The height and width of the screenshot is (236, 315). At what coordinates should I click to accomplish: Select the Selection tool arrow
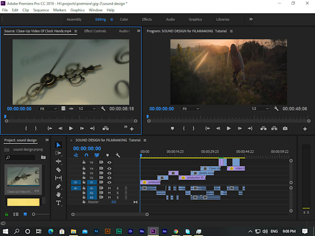point(58,145)
